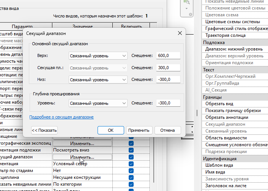Toggle the checkbox in the По категории row
The width and height of the screenshot is (268, 191).
tap(131, 184)
